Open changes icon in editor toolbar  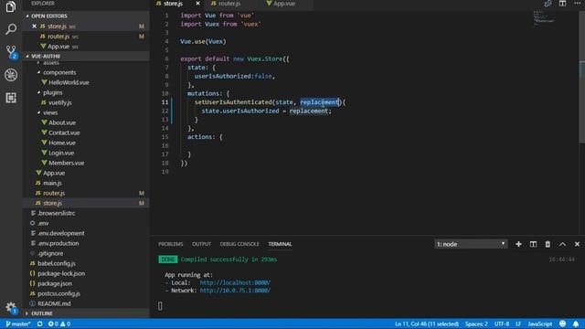pyautogui.click(x=548, y=4)
